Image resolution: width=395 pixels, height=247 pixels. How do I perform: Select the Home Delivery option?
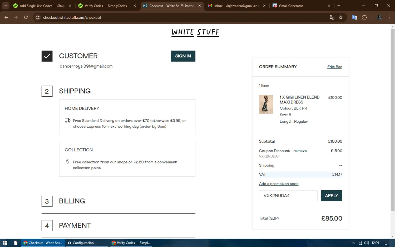[x=127, y=117]
